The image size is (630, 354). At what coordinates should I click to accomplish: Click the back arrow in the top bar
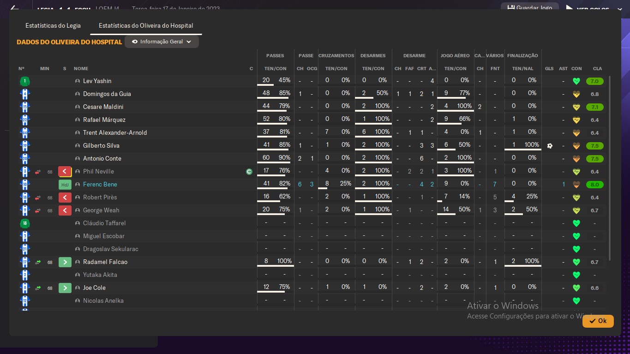coord(14,8)
